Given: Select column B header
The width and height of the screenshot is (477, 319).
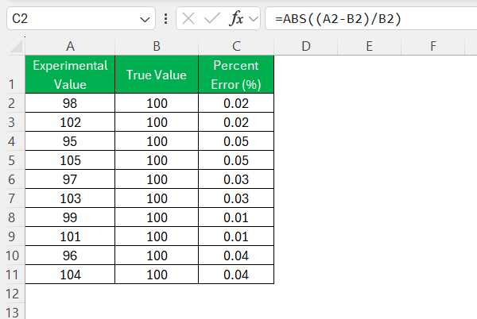Looking at the screenshot, I should (157, 47).
